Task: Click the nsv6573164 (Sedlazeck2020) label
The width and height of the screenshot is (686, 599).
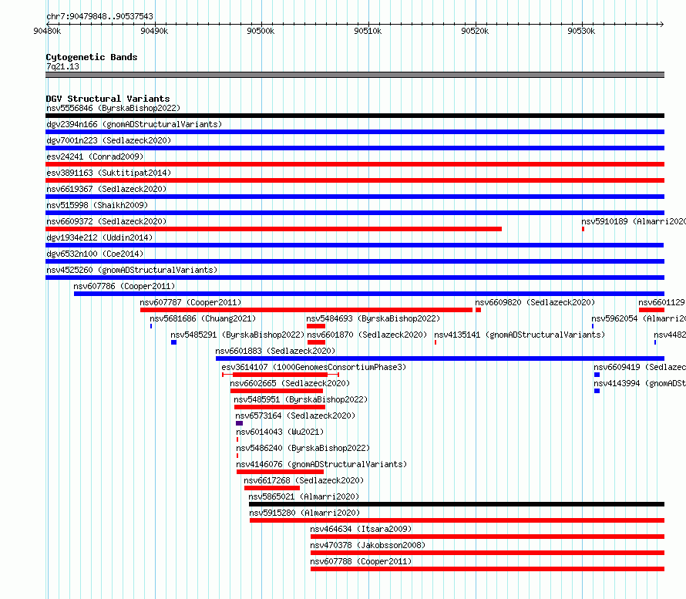Action: (295, 416)
